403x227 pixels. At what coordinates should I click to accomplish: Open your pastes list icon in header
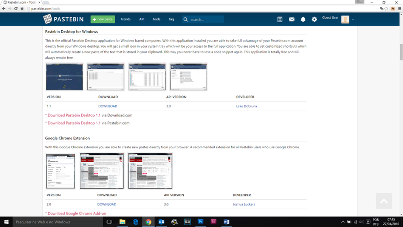[x=280, y=19]
